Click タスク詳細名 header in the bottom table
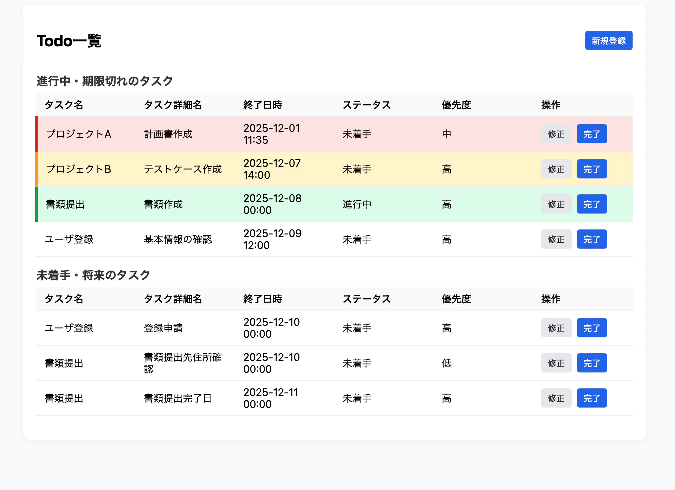675x490 pixels. [x=173, y=299]
